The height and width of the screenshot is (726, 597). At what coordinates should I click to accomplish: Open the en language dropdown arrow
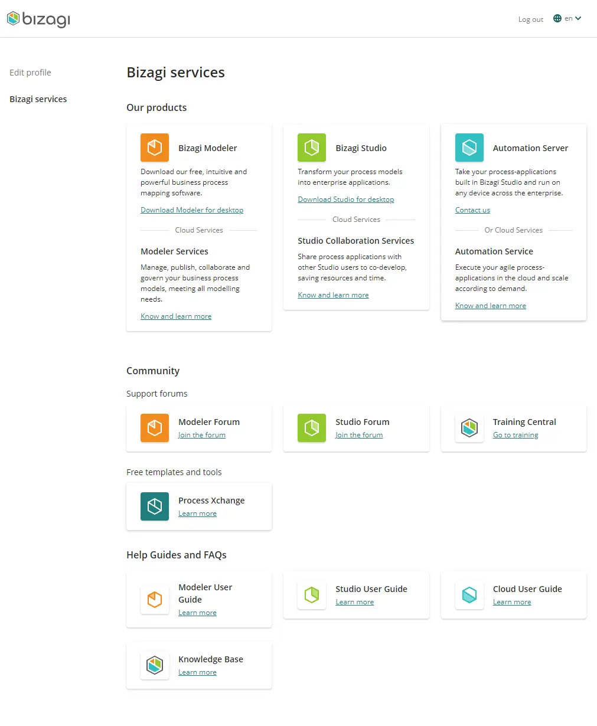[x=578, y=18]
